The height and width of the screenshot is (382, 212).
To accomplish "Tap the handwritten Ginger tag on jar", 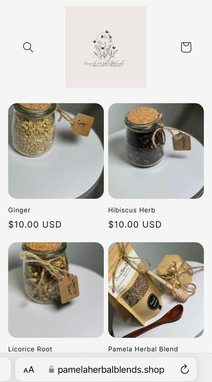I will [83, 124].
